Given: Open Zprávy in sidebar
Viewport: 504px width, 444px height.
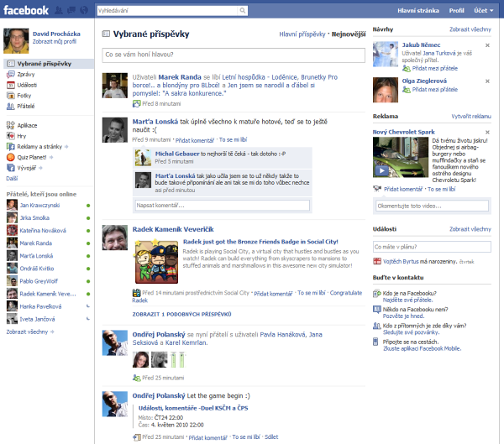Looking at the screenshot, I should coord(26,74).
